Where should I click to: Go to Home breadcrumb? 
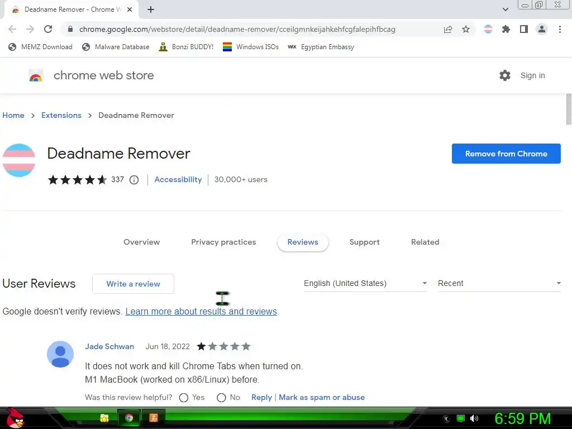tap(13, 115)
